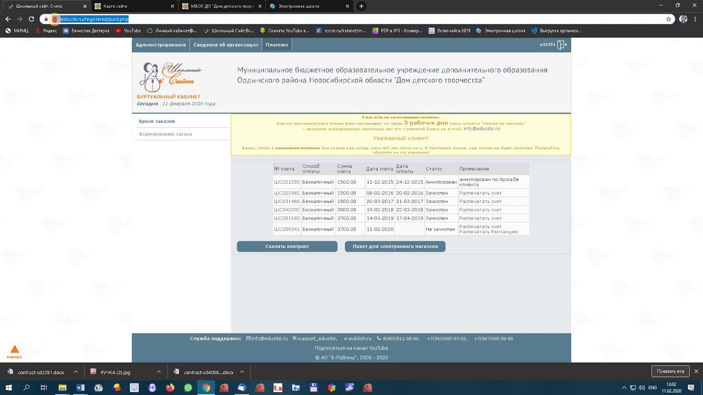Open the Windows Start menu
This screenshot has width=703, height=395.
click(9, 388)
